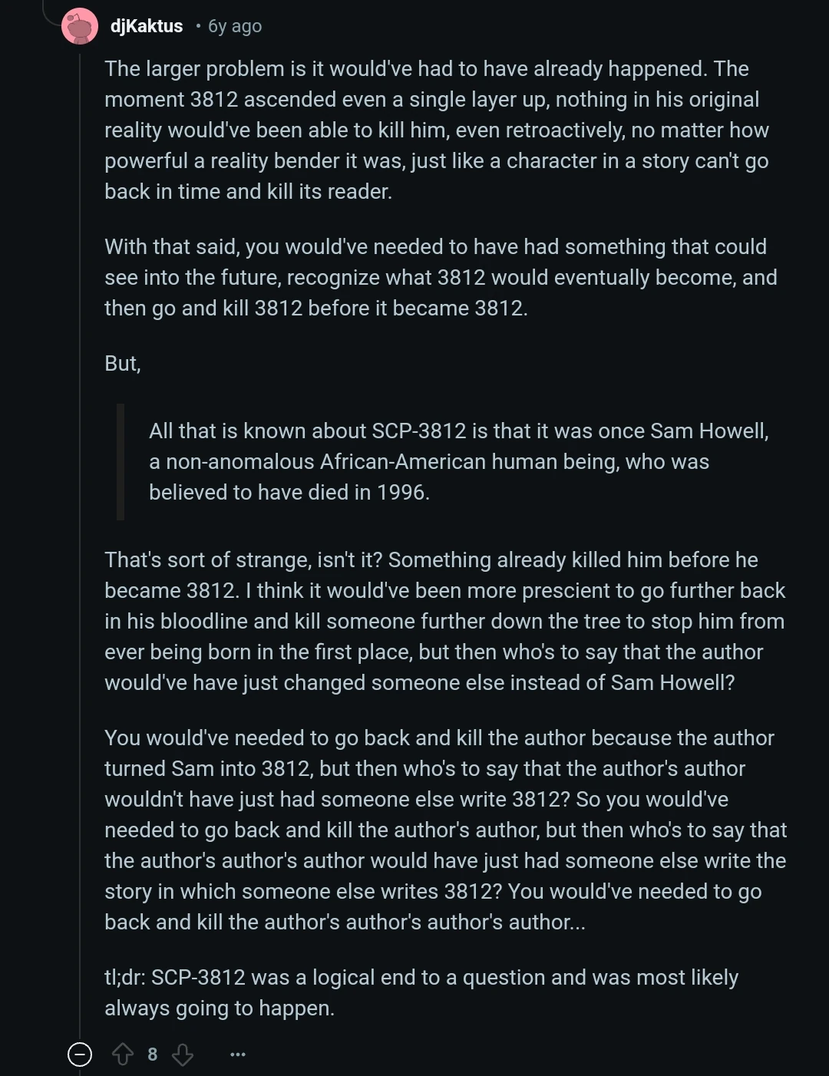Click the vertical thread line beside the comment
The height and width of the screenshot is (1076, 829).
click(x=80, y=537)
